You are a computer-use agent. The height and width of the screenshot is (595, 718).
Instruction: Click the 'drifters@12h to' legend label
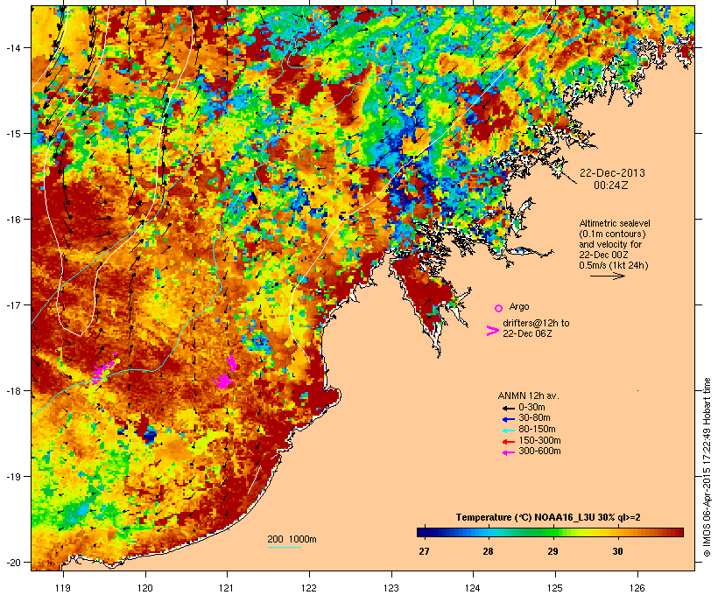click(536, 323)
